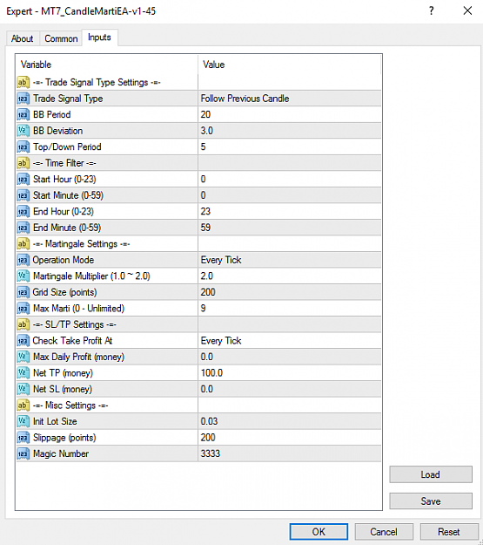Screen dimensions: 483x545
Task: Click the string icon next to SL/TP Settings
Action: tap(23, 324)
